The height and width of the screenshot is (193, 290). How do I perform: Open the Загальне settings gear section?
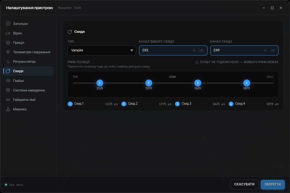click(8, 24)
